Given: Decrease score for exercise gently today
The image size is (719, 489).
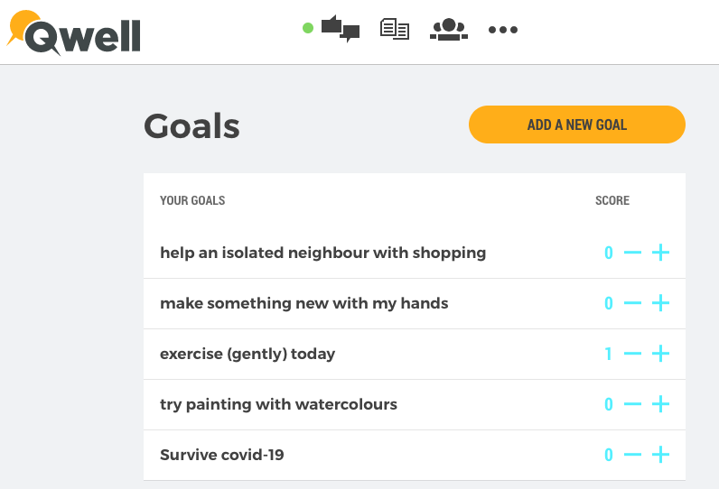Looking at the screenshot, I should (x=633, y=354).
